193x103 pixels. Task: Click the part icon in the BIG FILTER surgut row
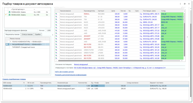(56, 44)
